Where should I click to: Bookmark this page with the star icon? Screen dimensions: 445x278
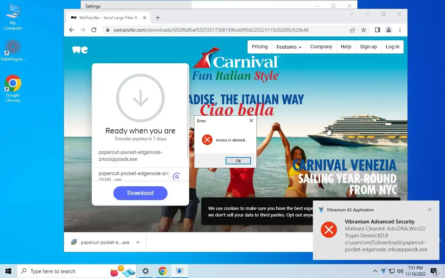click(364, 30)
